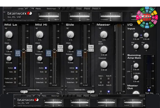
Task: Click the Side XL saturation knob
Action: tap(71, 35)
